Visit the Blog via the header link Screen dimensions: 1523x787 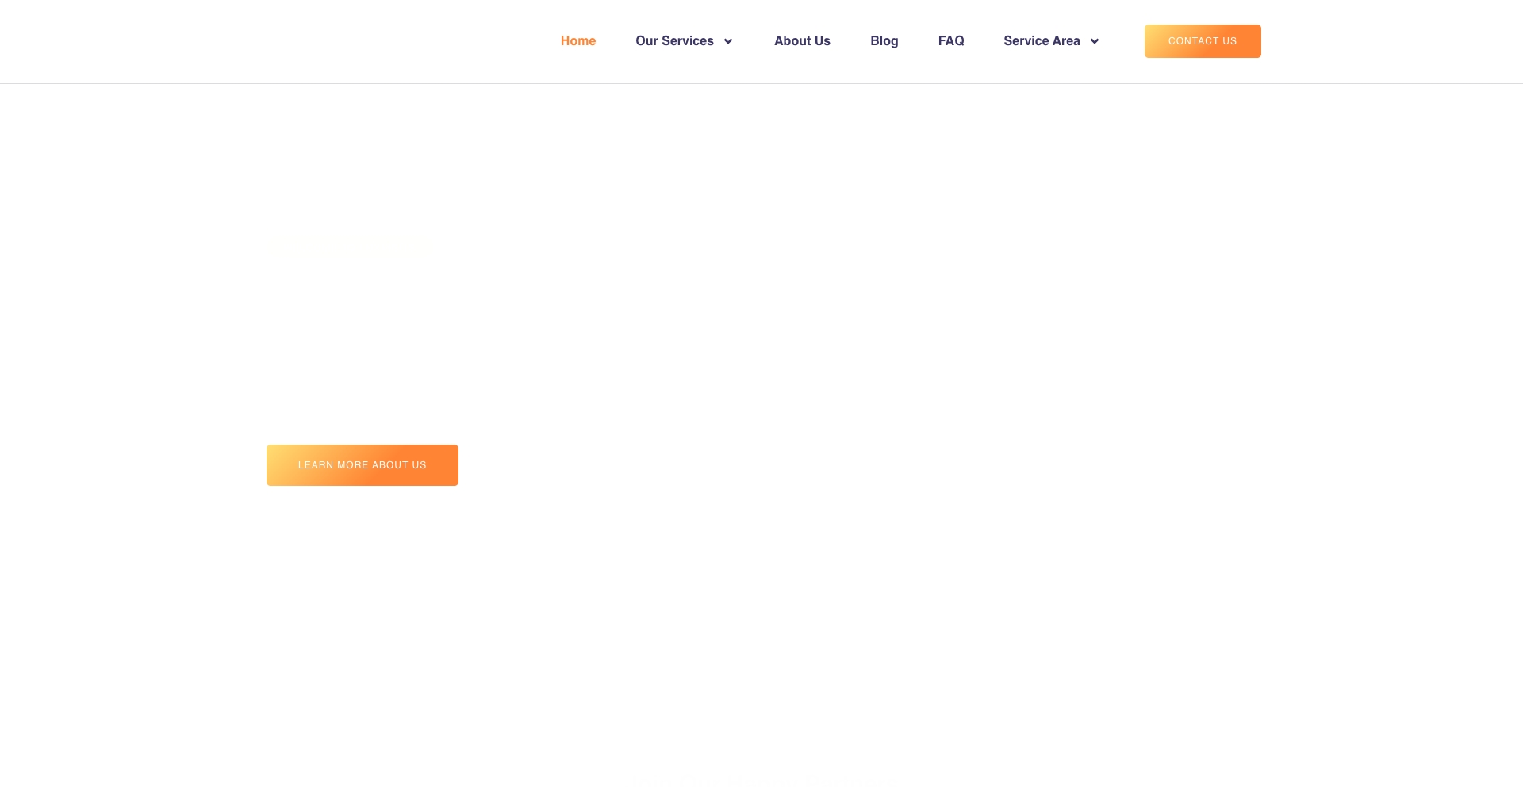pyautogui.click(x=884, y=40)
